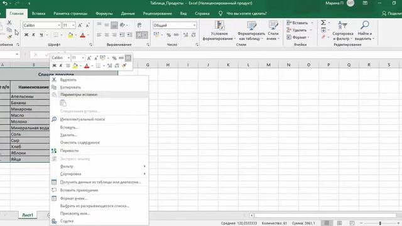This screenshot has width=402, height=226.
Task: Click the Wrap Text icon
Action: pyautogui.click(x=139, y=25)
